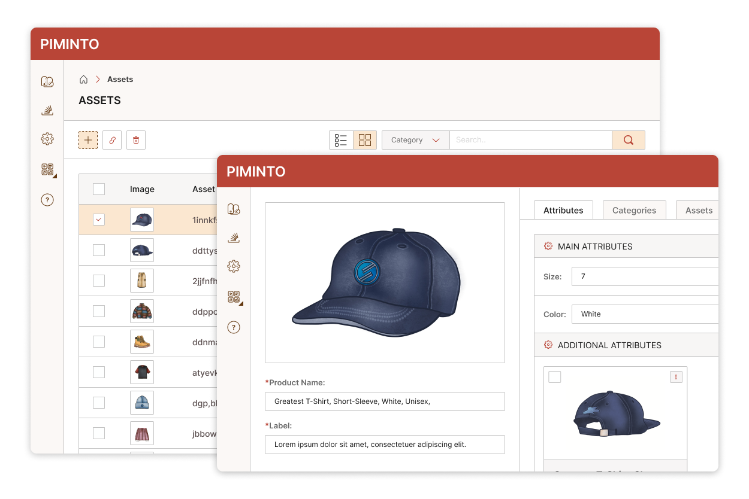
Task: Uncheck the checked first asset row checkbox
Action: [x=99, y=220]
